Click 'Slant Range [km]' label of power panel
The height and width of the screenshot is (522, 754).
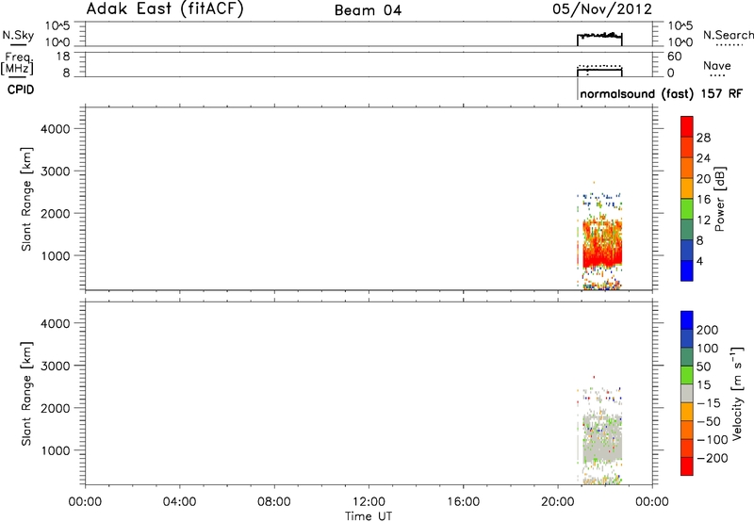click(x=26, y=199)
